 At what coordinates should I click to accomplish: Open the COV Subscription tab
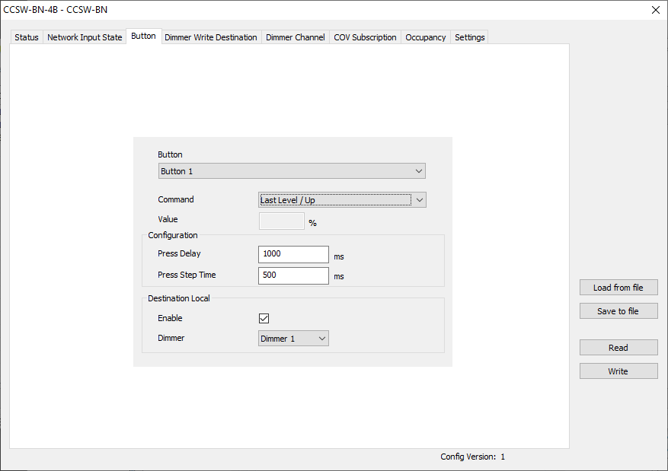pyautogui.click(x=365, y=37)
